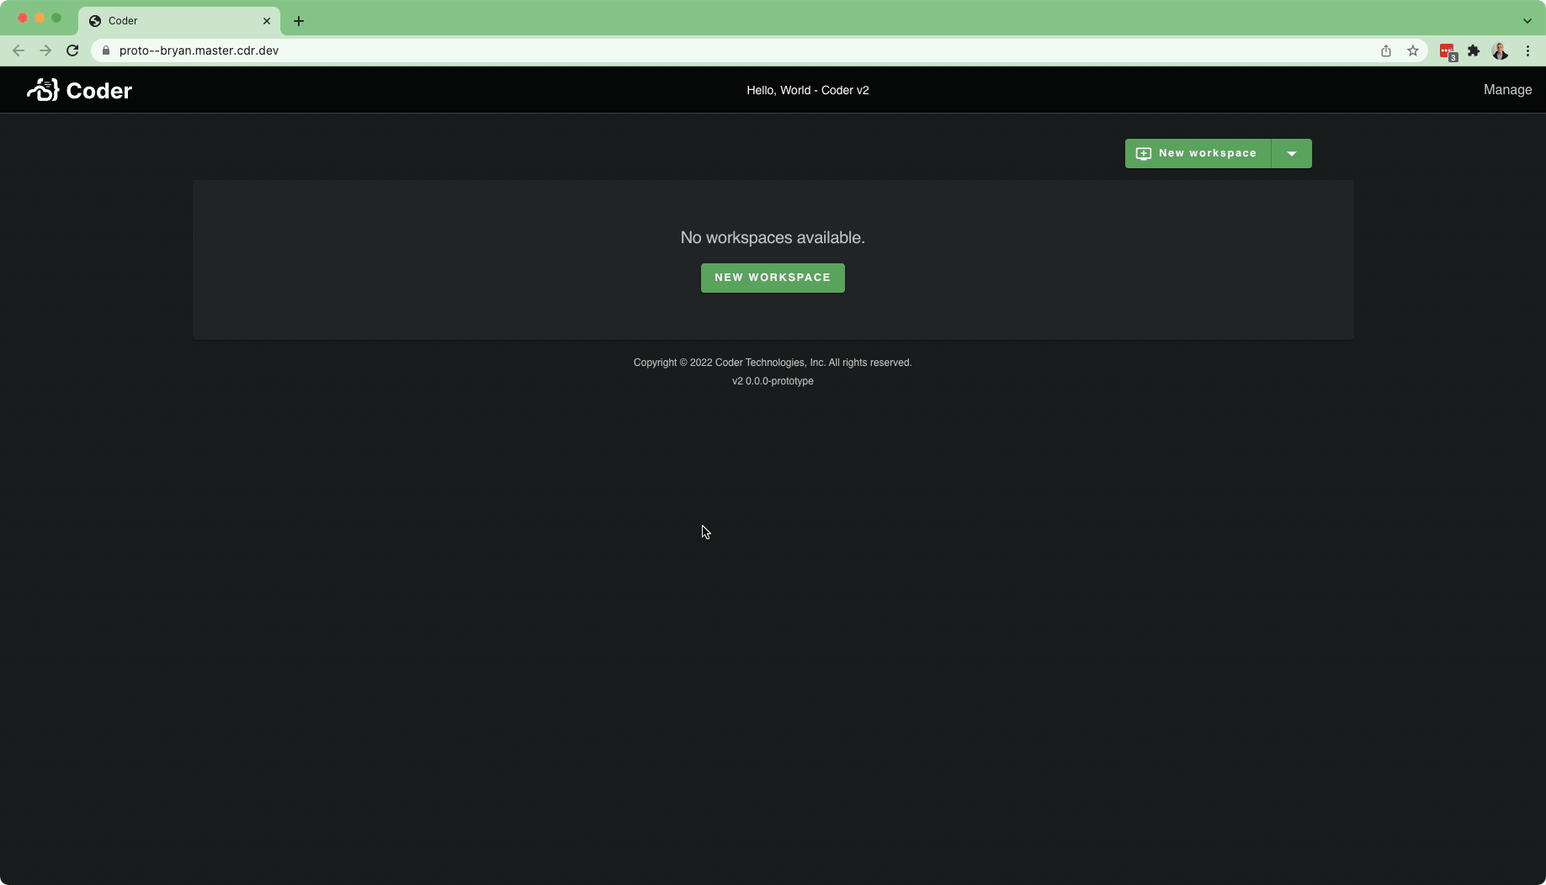The height and width of the screenshot is (885, 1546).
Task: Click the 'No workspaces available.' message
Action: click(x=773, y=238)
